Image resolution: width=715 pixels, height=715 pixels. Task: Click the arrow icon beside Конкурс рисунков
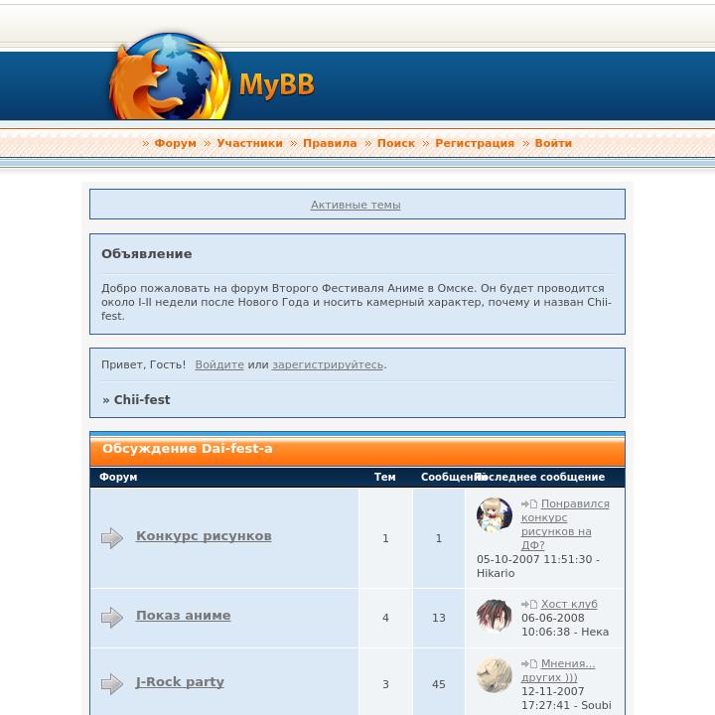[112, 538]
